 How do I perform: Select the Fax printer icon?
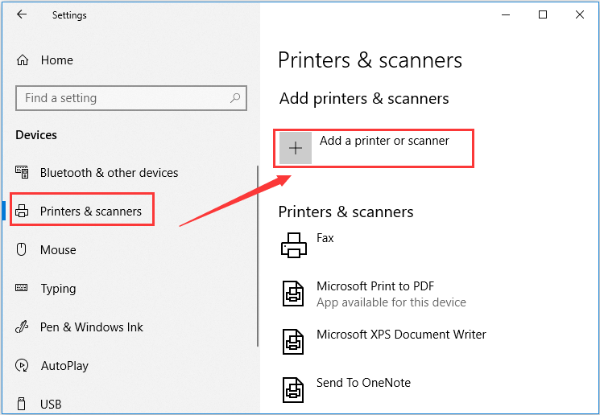coord(294,244)
